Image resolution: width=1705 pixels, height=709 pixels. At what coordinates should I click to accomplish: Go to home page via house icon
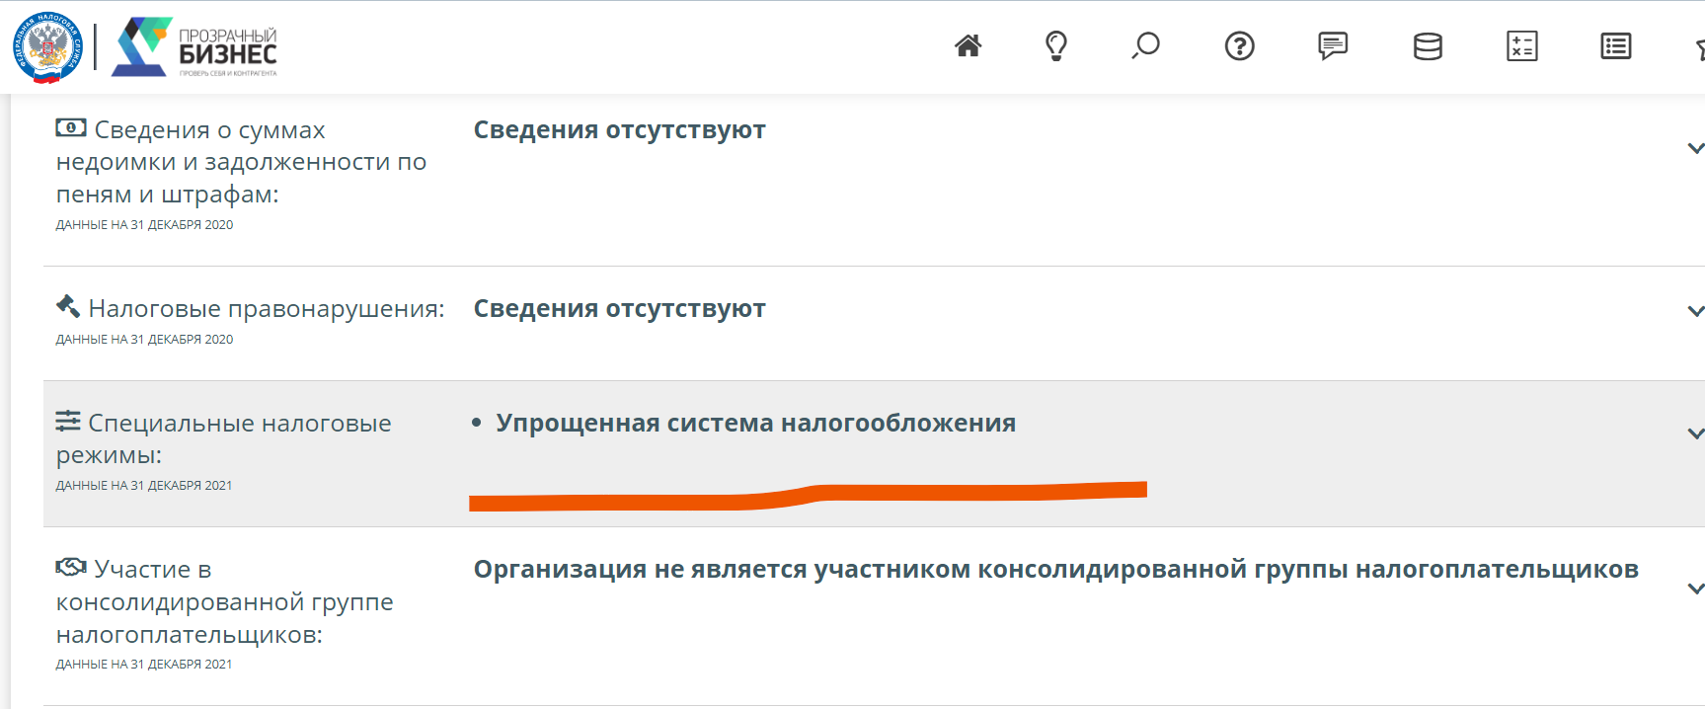(x=968, y=45)
